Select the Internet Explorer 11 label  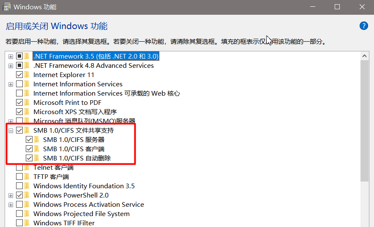[x=64, y=75]
